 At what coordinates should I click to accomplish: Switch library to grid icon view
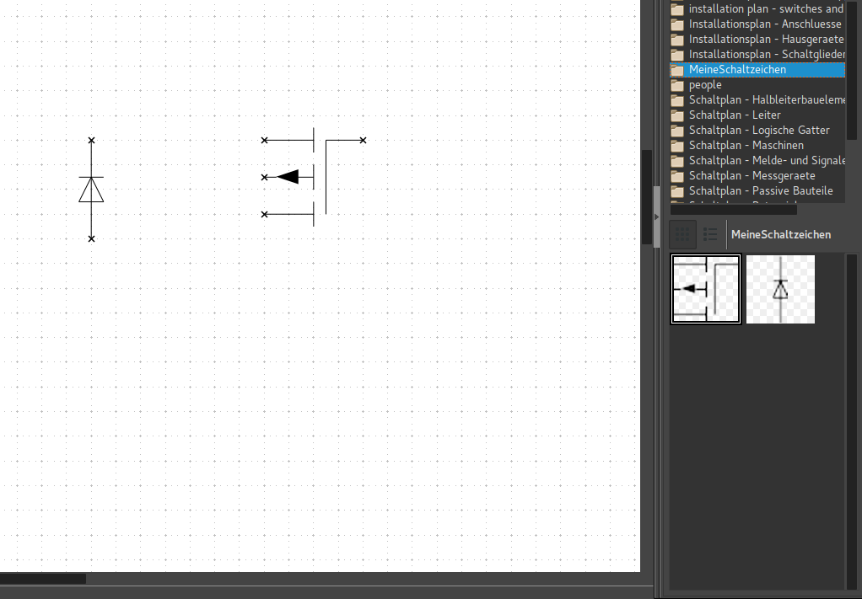tap(682, 234)
